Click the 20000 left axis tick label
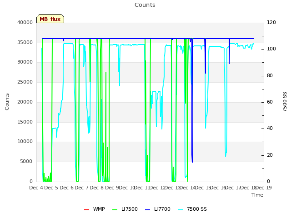The image size is (291, 218). [x=25, y=102]
